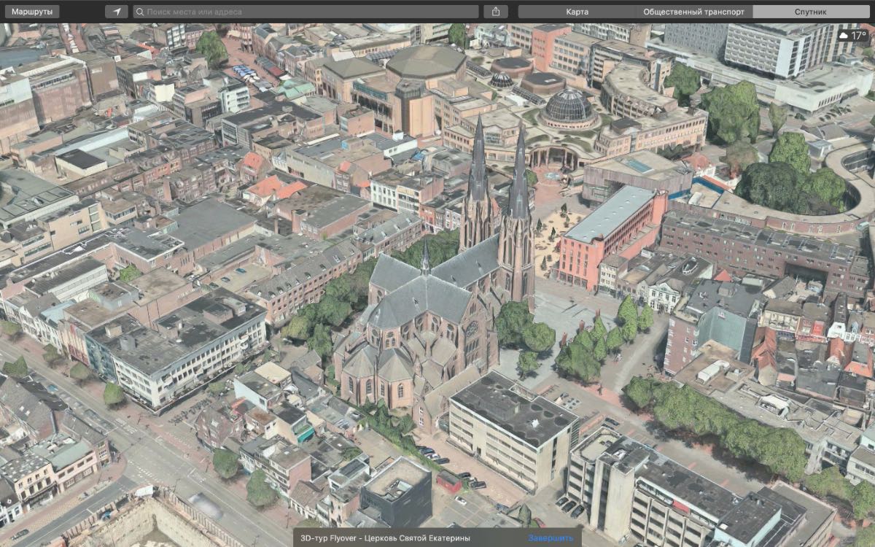Select the Спутник satellite view
875x547 pixels.
(x=812, y=12)
